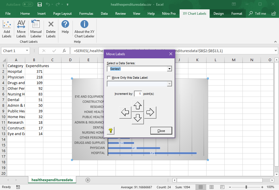Open the Series1 data series dropdown

point(169,69)
